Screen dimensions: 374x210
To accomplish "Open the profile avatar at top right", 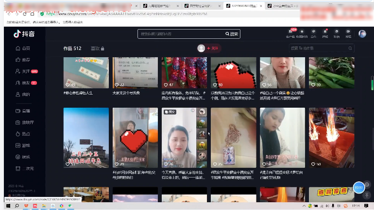I will (362, 34).
